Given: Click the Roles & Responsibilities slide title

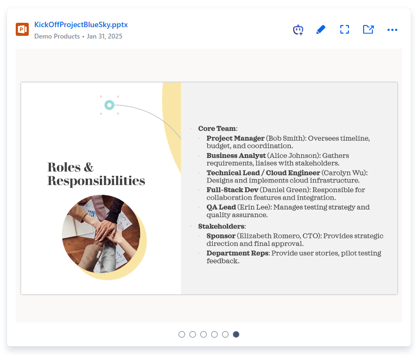Looking at the screenshot, I should 96,174.
